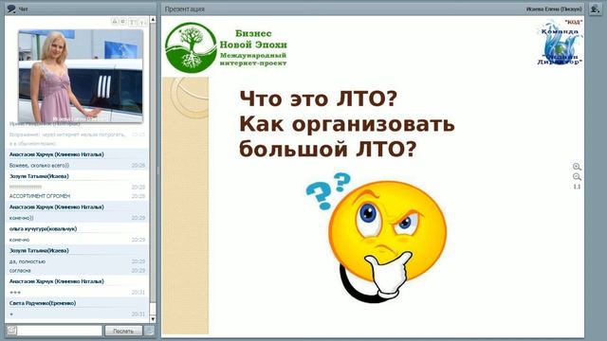Click the participants icon in the top-right corner
The height and width of the screenshot is (341, 607).
(x=595, y=9)
